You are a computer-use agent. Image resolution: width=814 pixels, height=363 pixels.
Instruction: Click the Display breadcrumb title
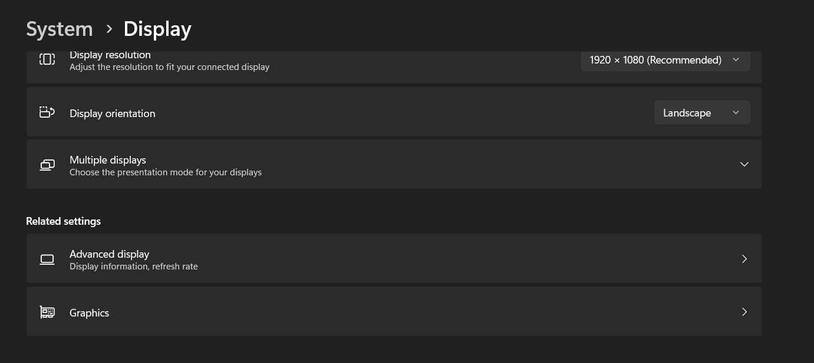pos(157,28)
